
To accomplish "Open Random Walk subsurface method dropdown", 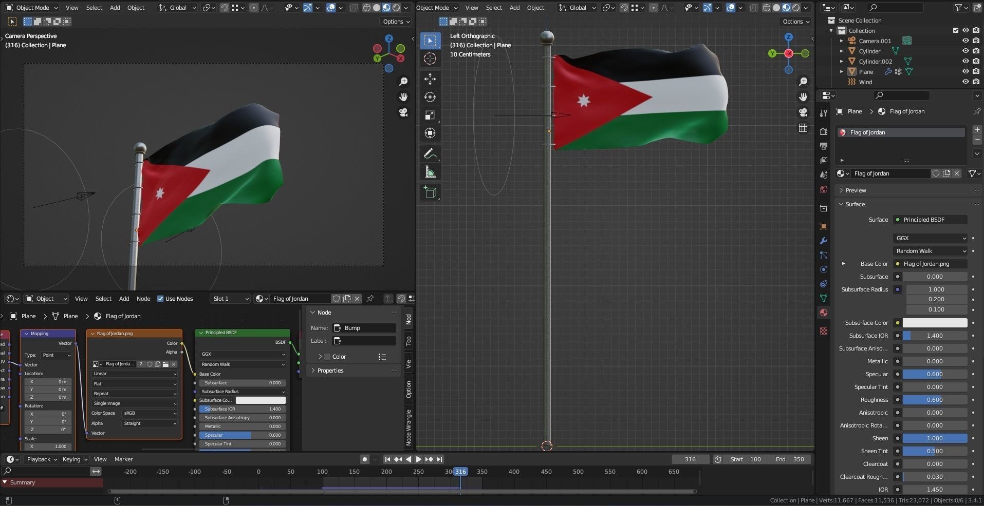I will 931,251.
